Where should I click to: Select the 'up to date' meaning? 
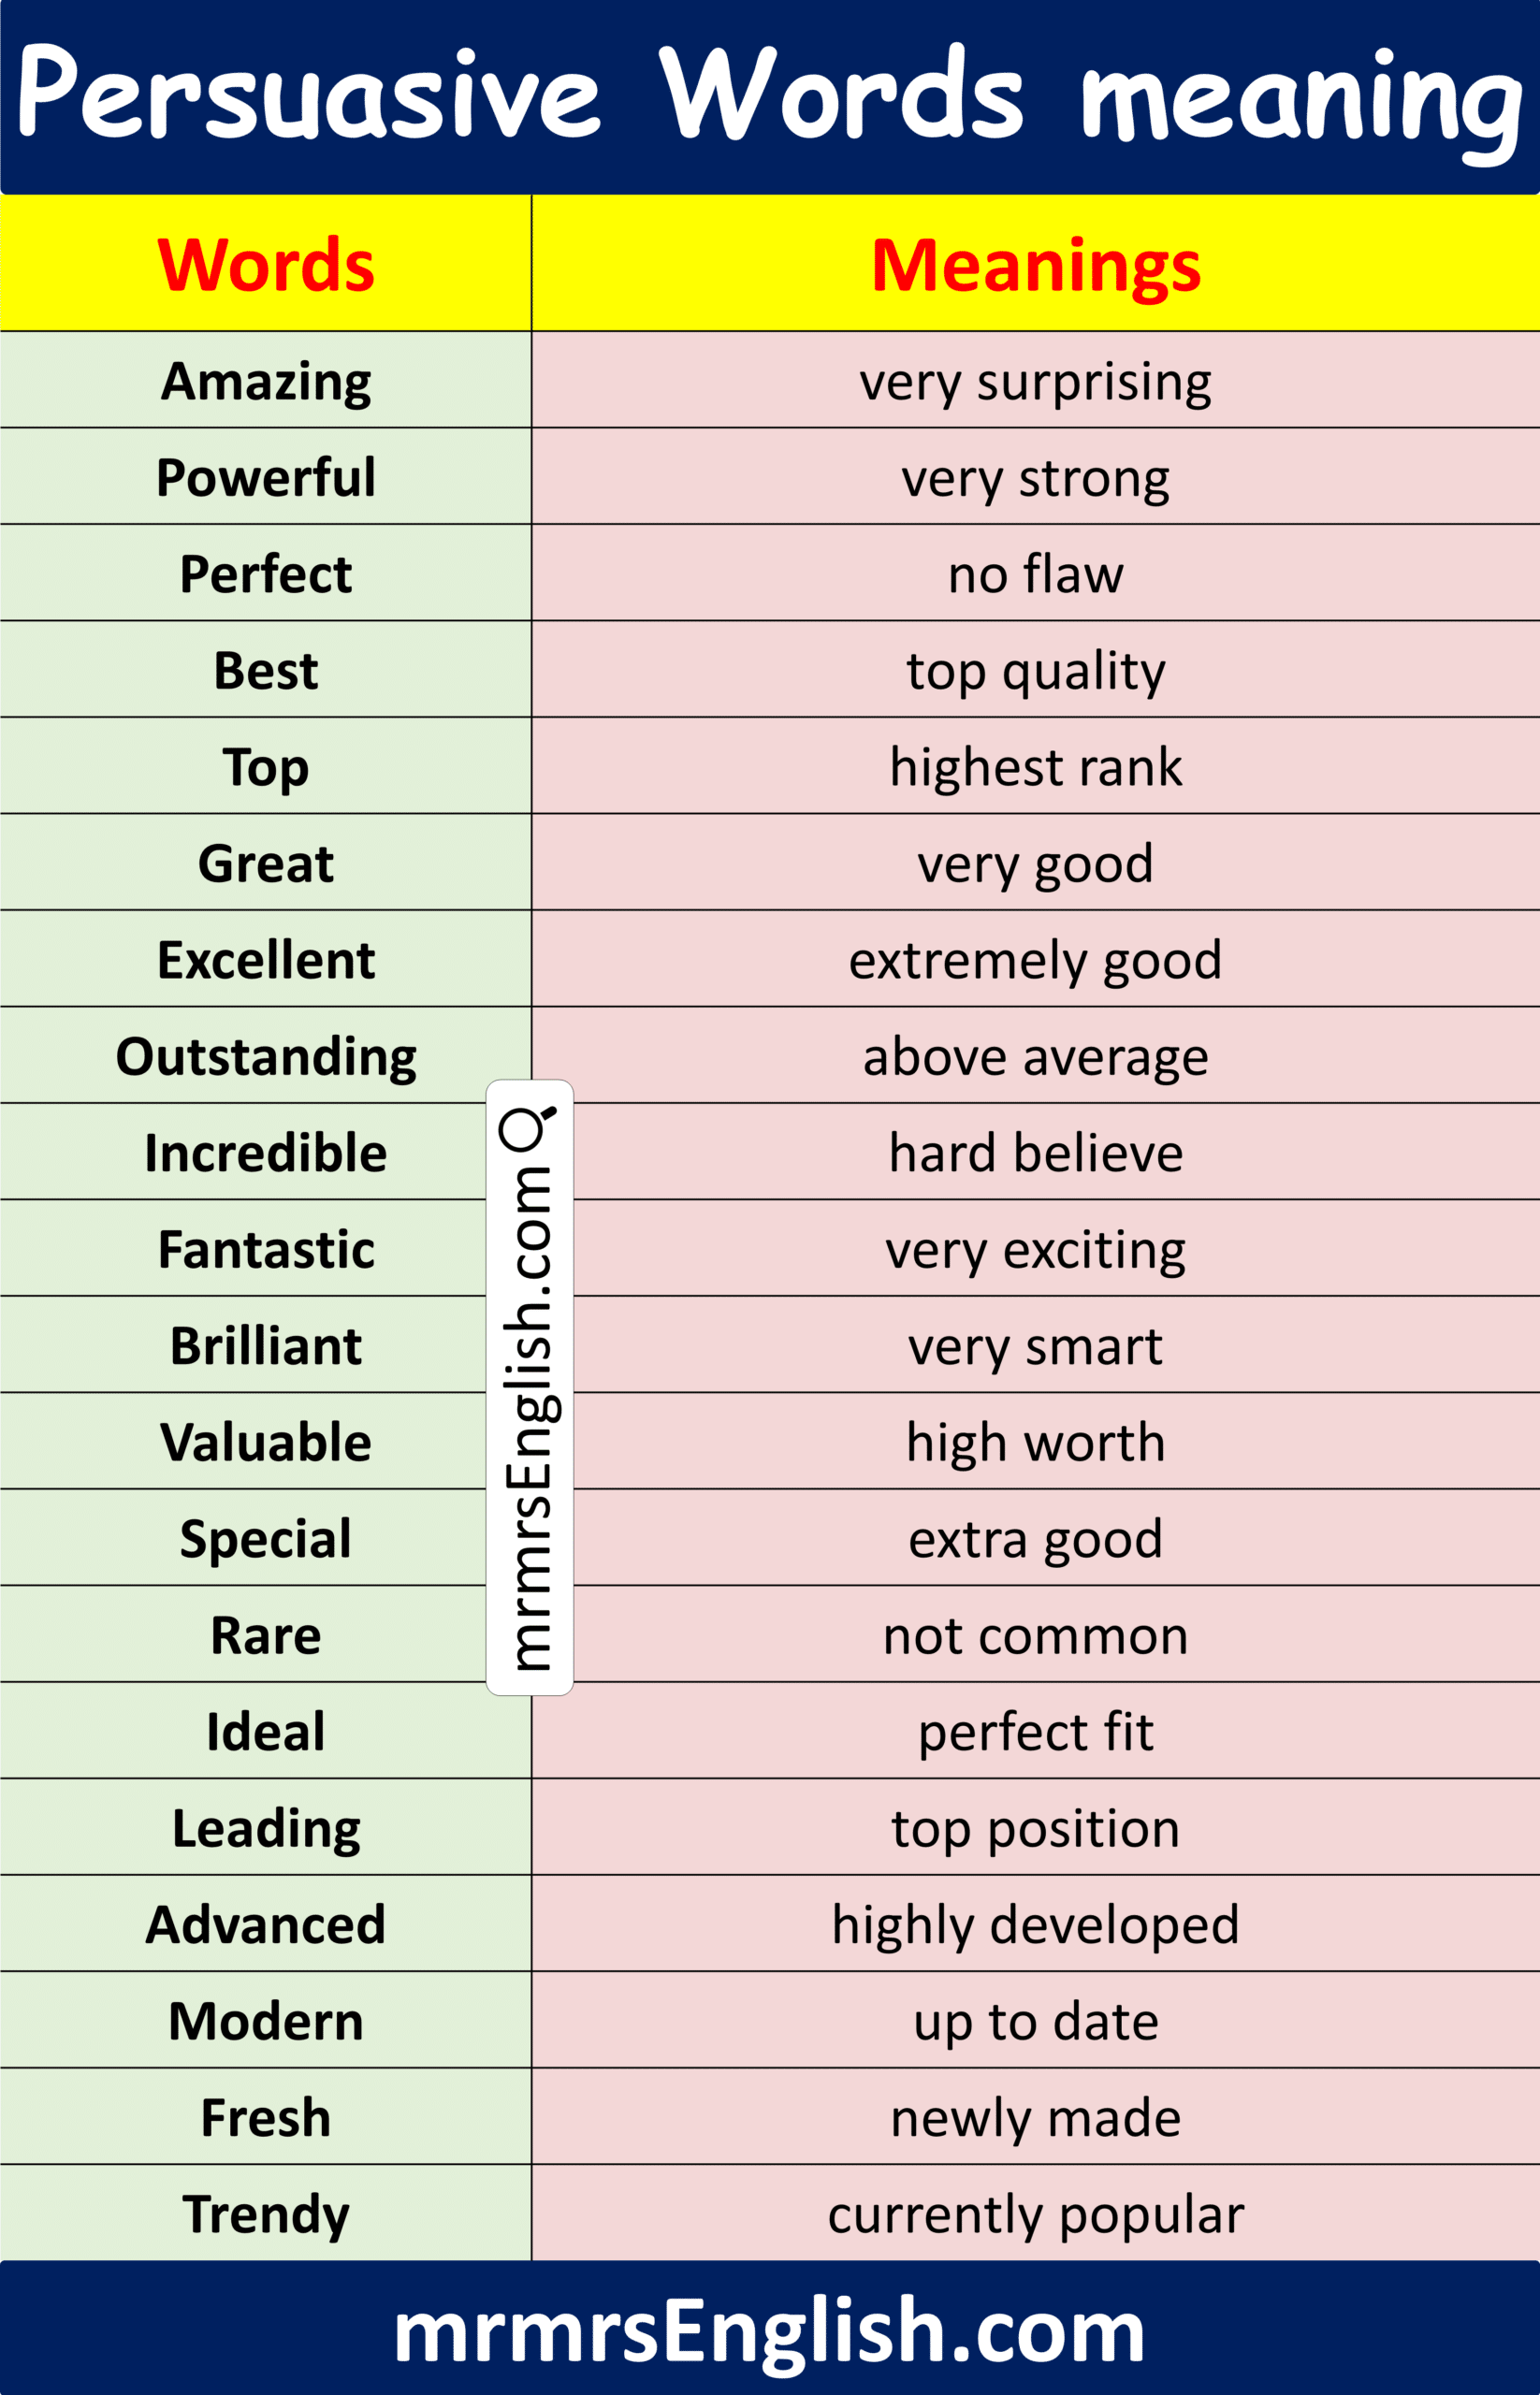1035,2022
